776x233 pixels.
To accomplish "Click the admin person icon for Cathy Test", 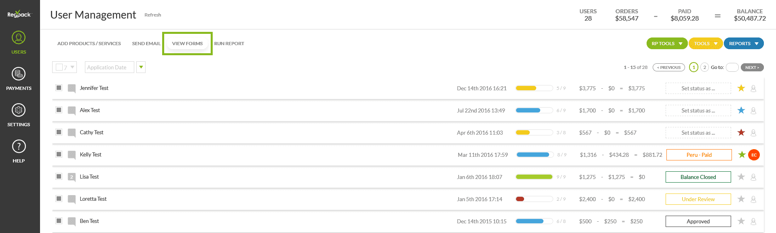I will click(x=753, y=133).
